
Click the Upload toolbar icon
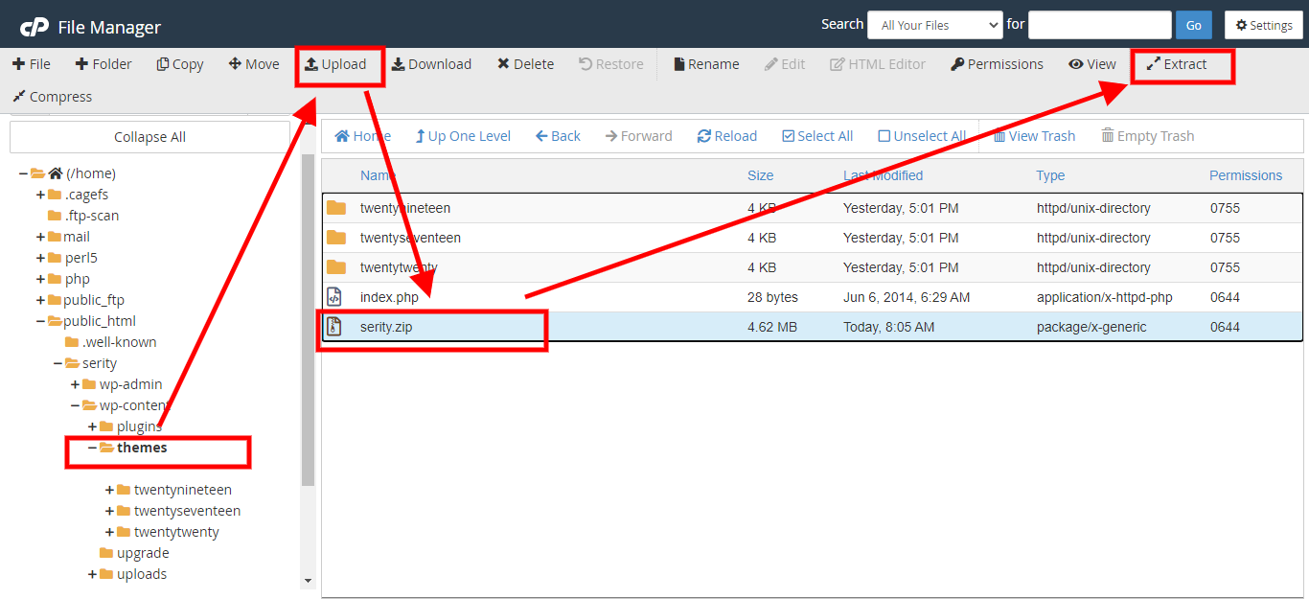pos(311,64)
